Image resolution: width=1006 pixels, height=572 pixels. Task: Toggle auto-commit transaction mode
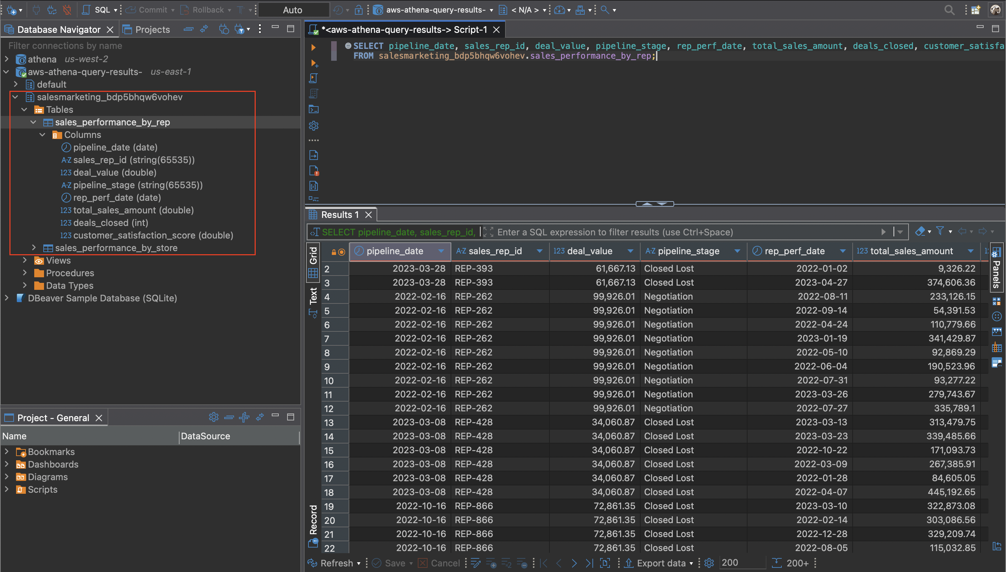click(x=293, y=10)
